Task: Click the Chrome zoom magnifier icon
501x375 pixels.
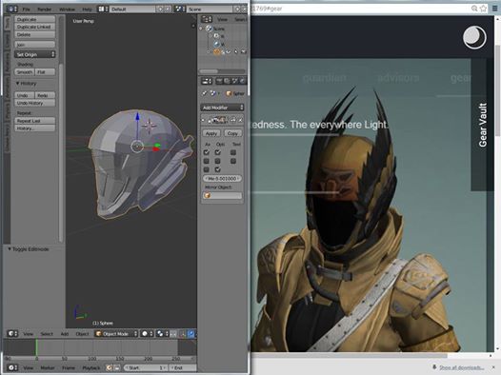Action: click(474, 9)
